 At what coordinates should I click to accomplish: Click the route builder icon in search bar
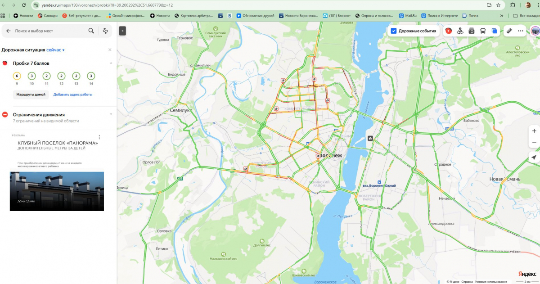tap(105, 31)
